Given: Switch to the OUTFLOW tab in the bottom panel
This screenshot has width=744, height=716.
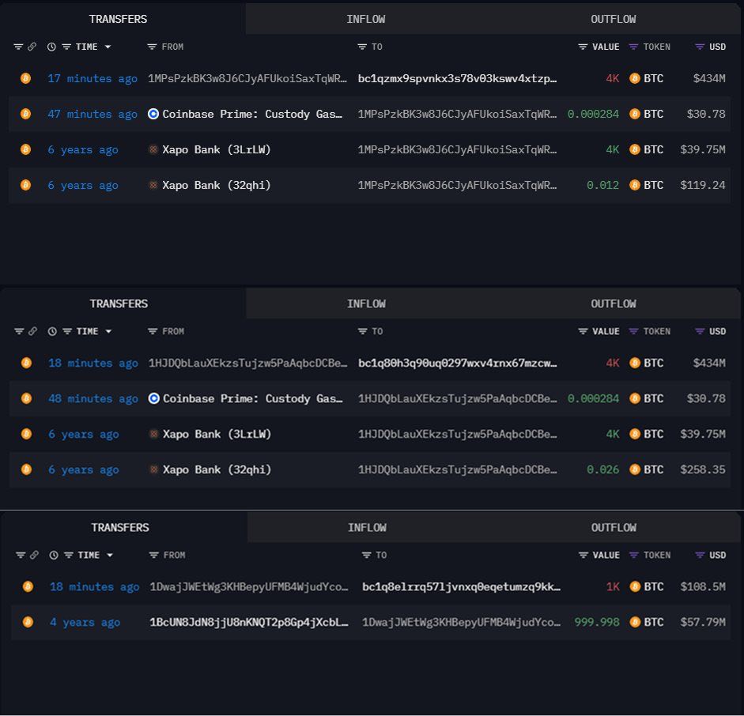Looking at the screenshot, I should click(x=614, y=527).
